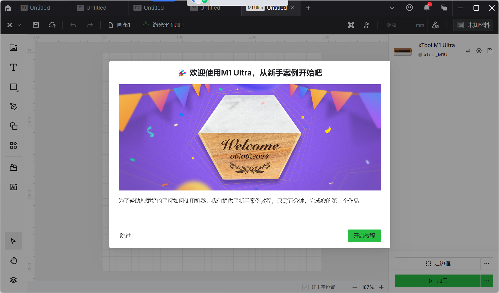Expand more options beside 加工 button
Viewport: 499px width, 293px height.
click(487, 281)
